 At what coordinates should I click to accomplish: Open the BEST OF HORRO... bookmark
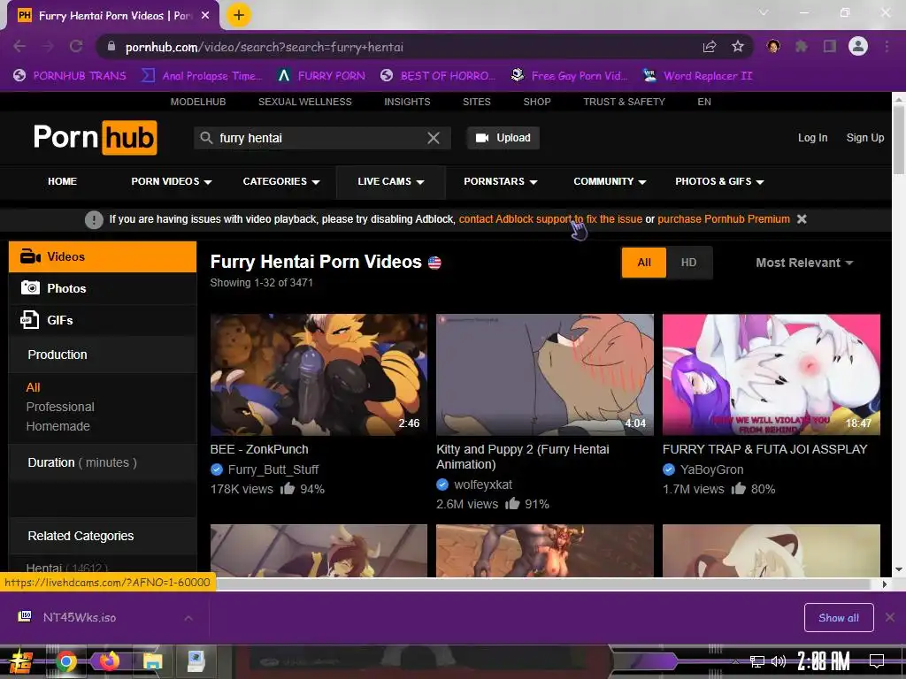pyautogui.click(x=438, y=76)
